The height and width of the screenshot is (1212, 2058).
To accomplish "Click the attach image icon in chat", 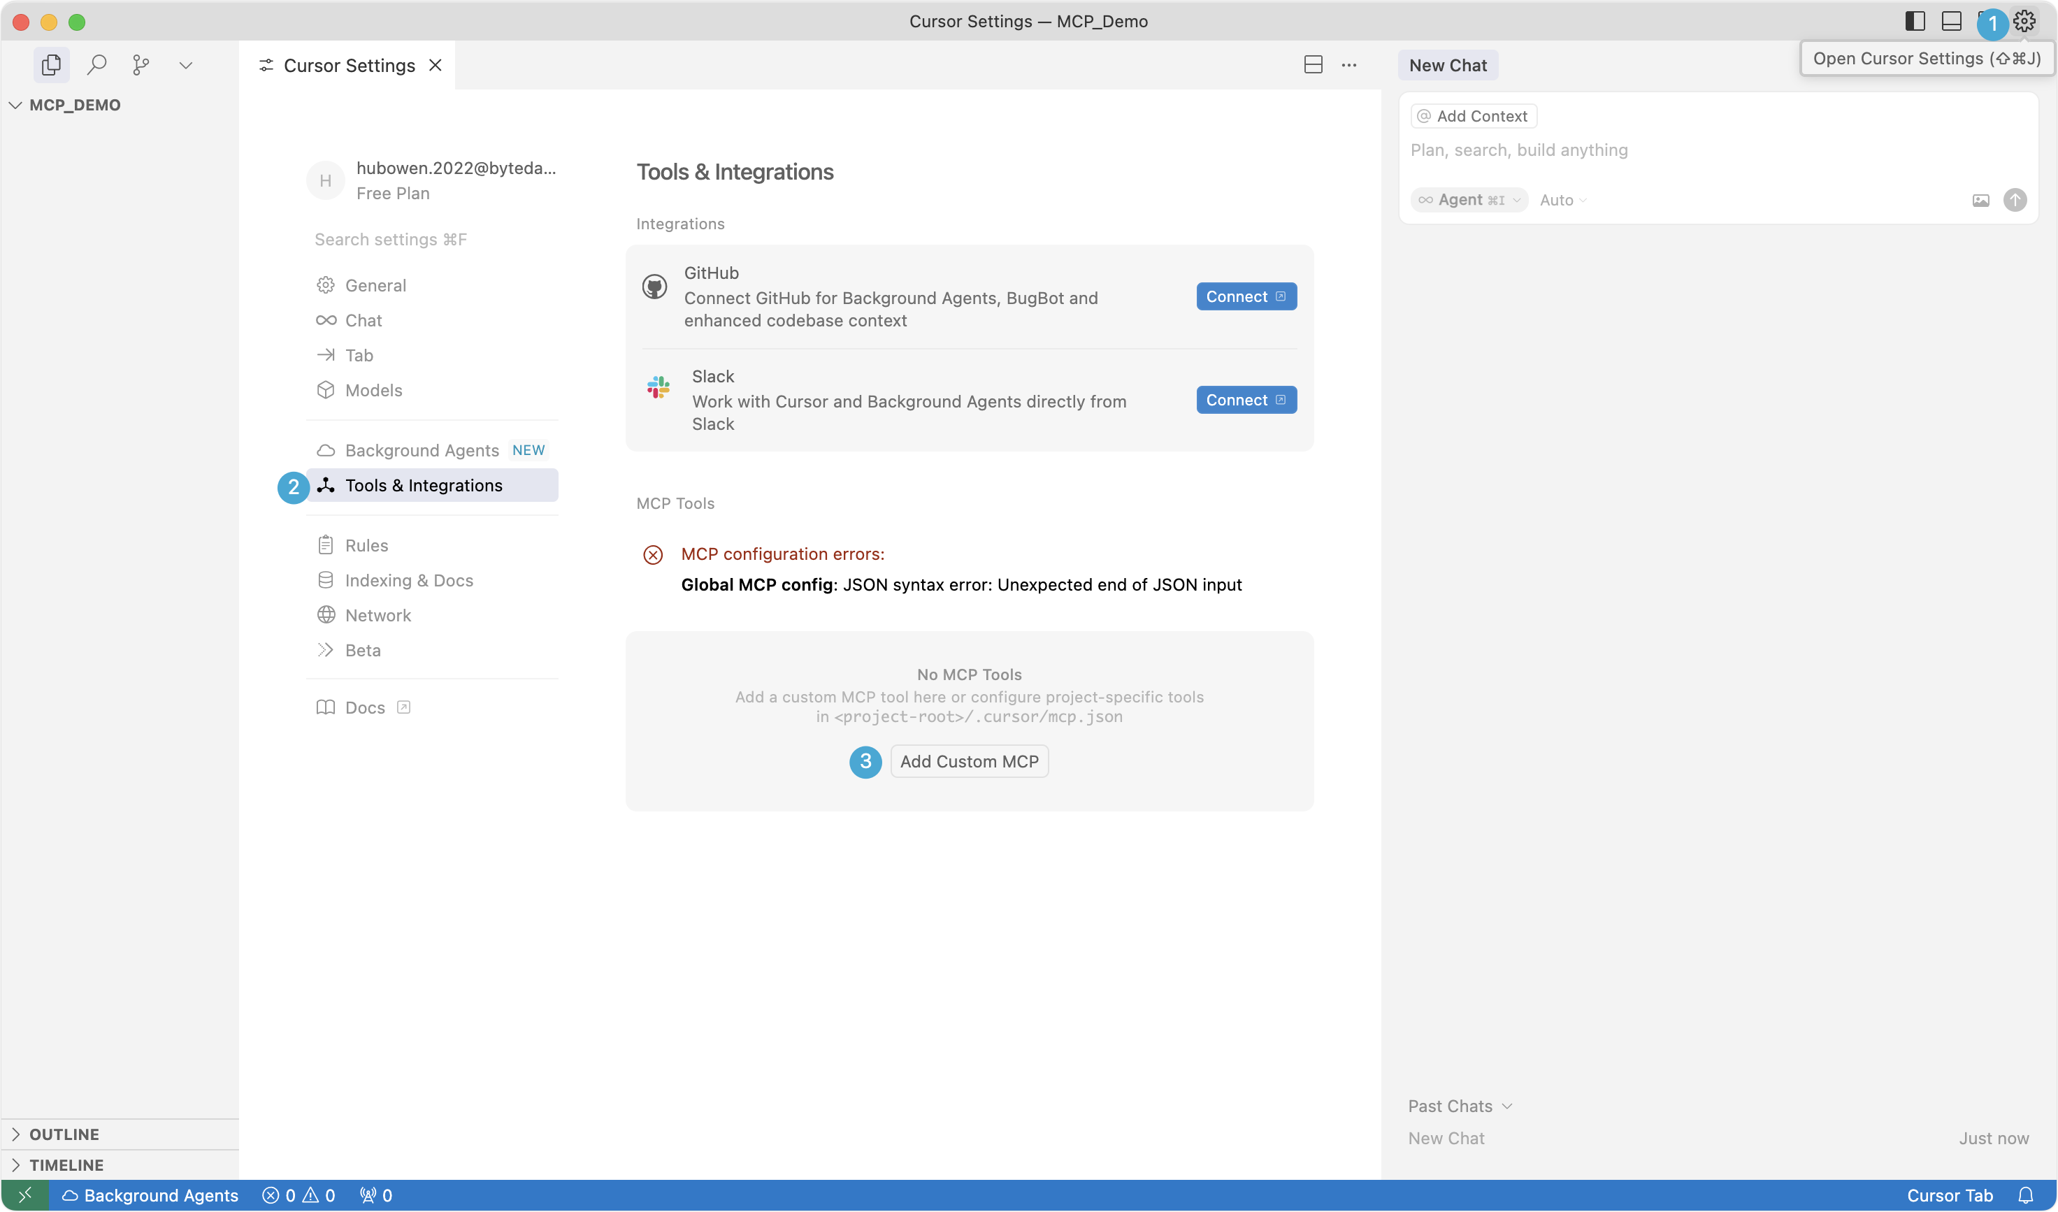I will (x=1980, y=200).
